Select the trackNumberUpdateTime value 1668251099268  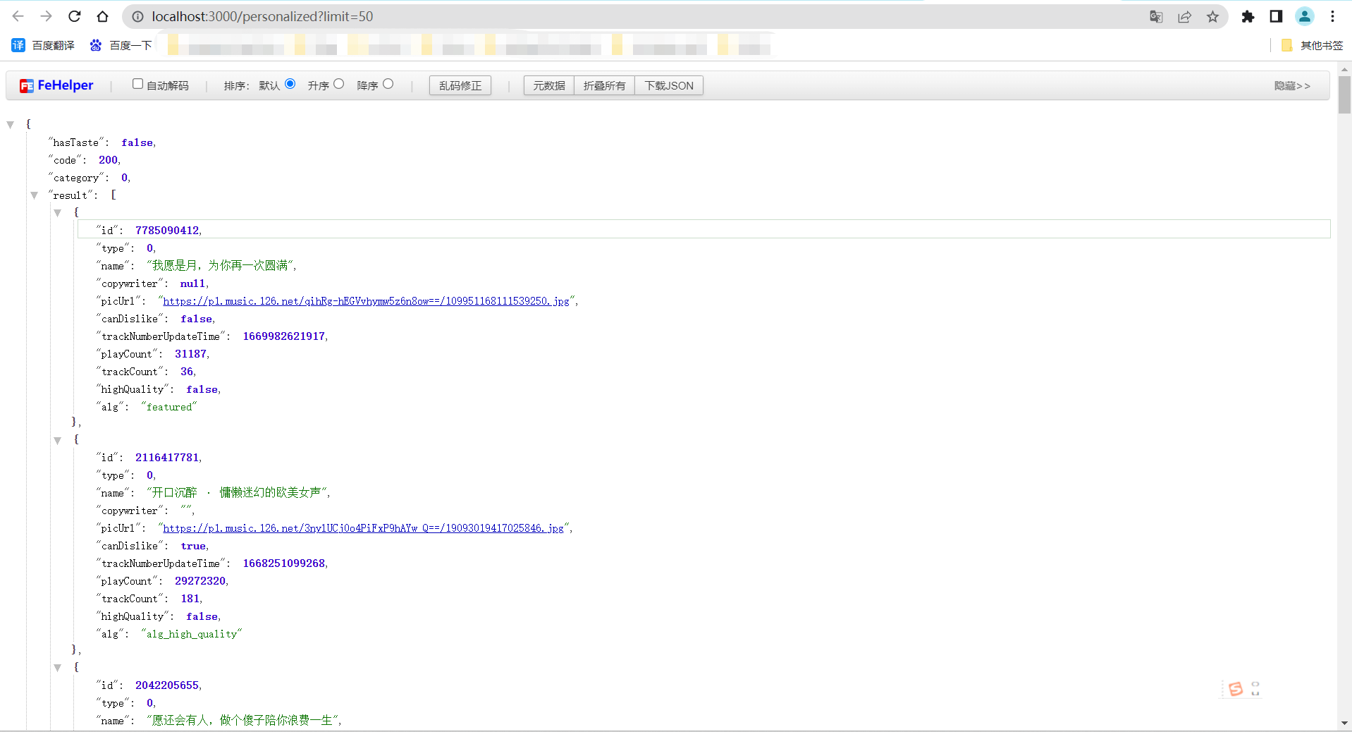[x=284, y=563]
